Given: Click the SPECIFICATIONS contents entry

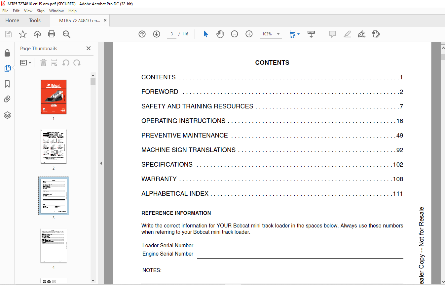Looking at the screenshot, I should click(272, 165).
